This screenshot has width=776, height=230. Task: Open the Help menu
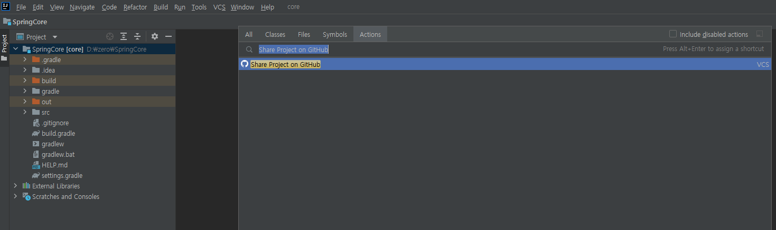tap(267, 7)
